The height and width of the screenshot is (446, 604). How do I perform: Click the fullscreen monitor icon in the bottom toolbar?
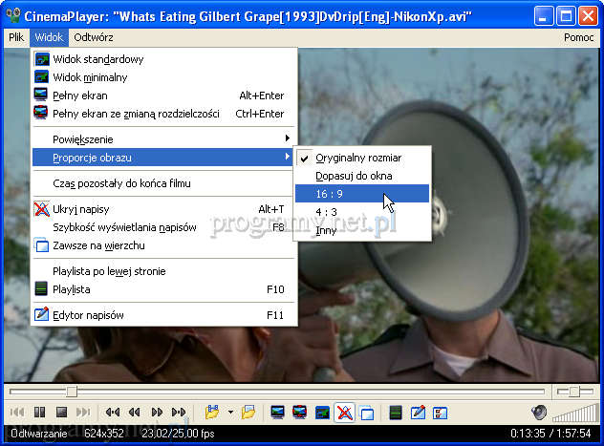[x=278, y=413]
